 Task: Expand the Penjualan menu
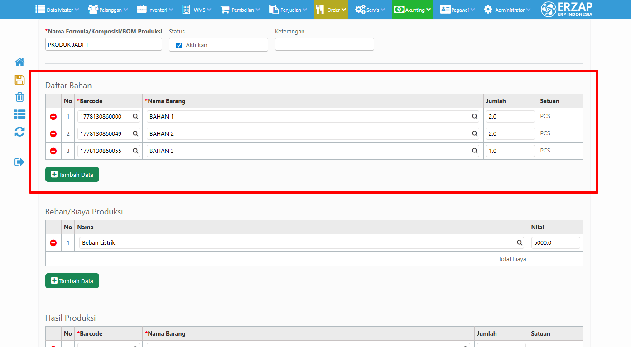[288, 10]
